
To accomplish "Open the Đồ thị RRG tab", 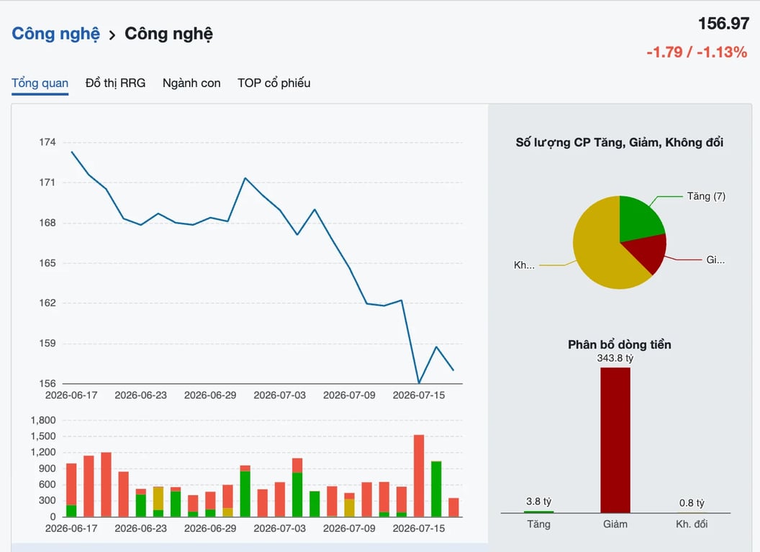I will click(x=115, y=83).
